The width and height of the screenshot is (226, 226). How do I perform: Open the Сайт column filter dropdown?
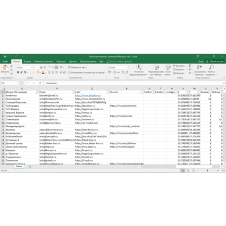(x=108, y=92)
